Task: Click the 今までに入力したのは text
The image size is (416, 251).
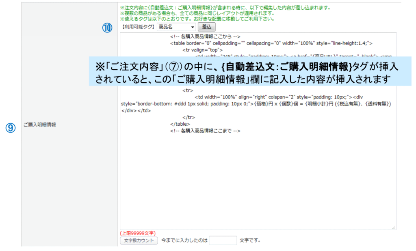Action: point(184,240)
